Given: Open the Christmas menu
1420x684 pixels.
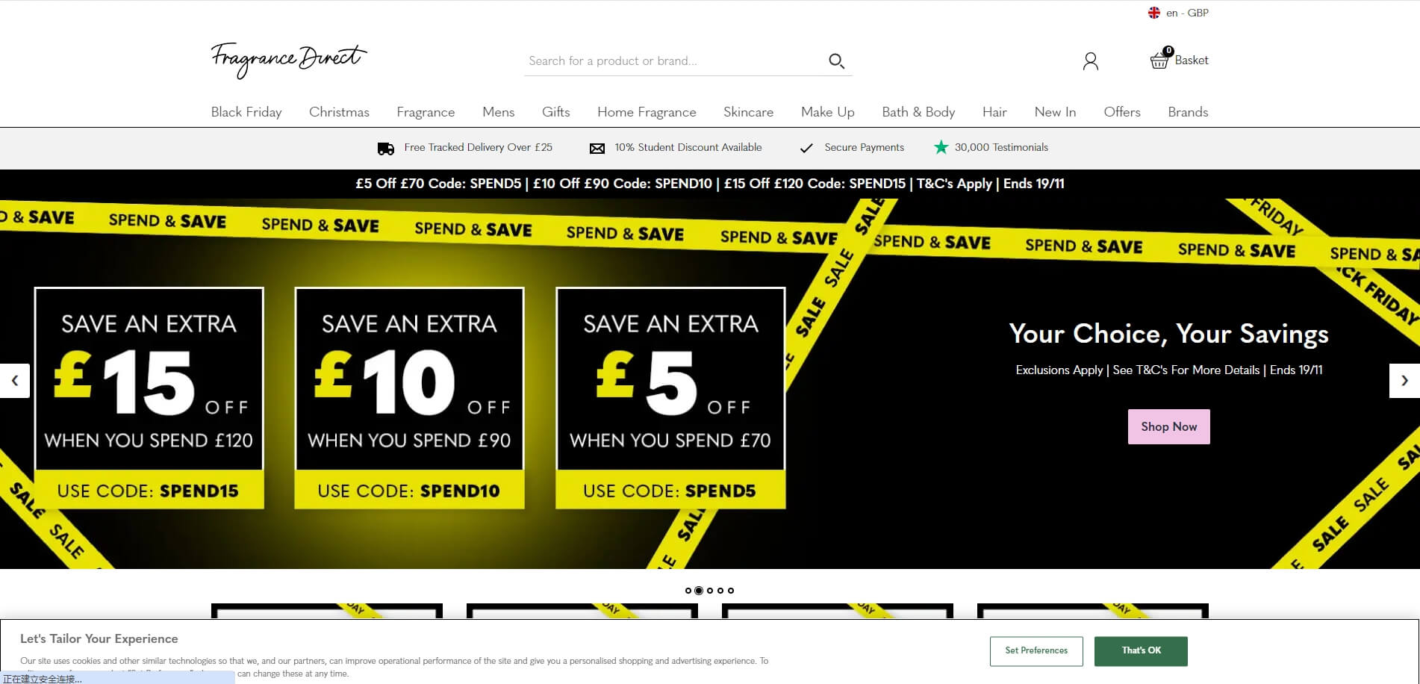Looking at the screenshot, I should point(339,112).
